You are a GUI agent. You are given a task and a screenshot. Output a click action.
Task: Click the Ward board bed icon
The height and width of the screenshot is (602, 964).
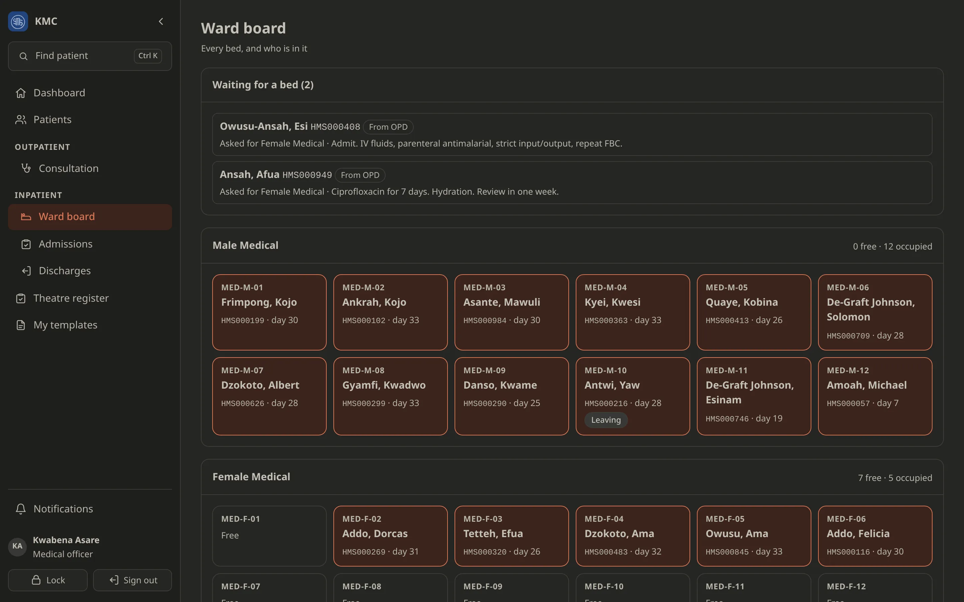tap(26, 217)
